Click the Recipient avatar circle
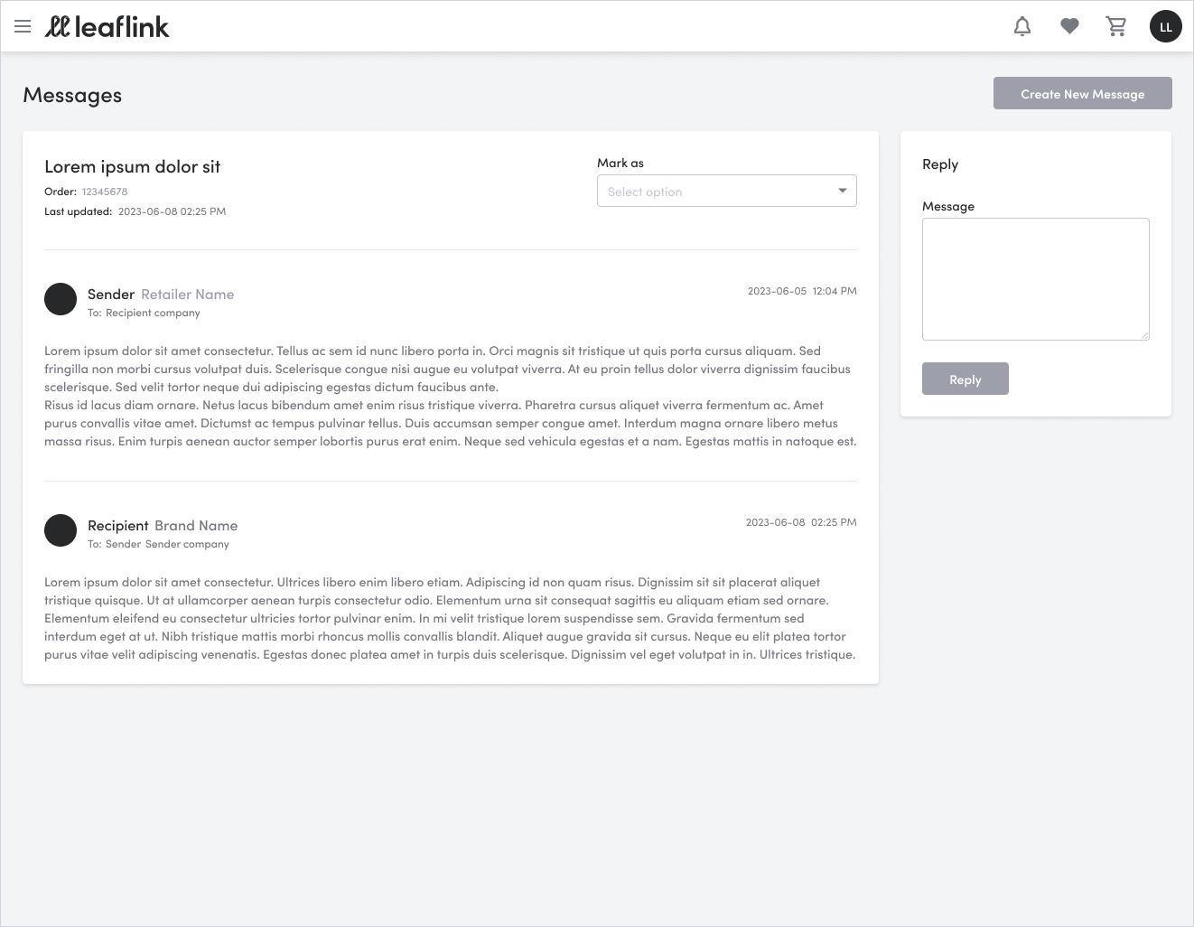Image resolution: width=1194 pixels, height=927 pixels. click(61, 530)
